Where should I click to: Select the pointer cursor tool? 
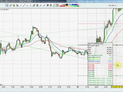(x=7, y=5)
